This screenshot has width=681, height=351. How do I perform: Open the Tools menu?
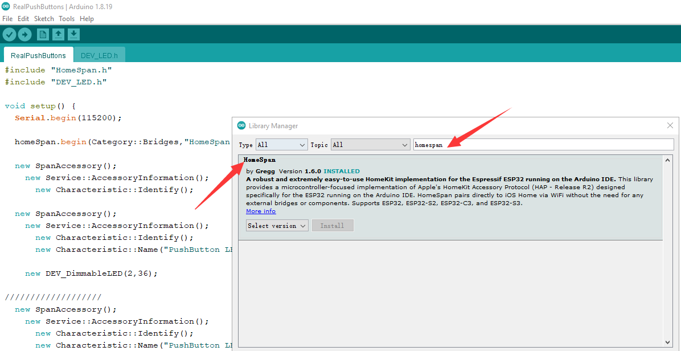[67, 19]
